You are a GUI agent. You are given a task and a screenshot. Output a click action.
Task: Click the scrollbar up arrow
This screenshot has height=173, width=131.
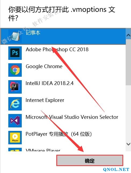click(x=128, y=35)
